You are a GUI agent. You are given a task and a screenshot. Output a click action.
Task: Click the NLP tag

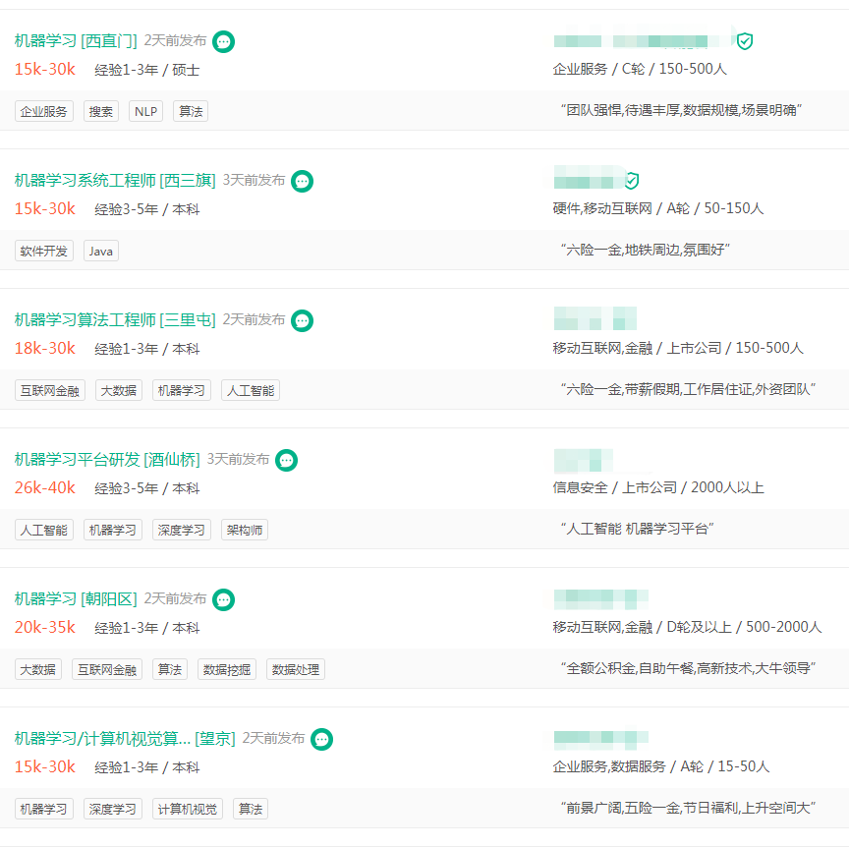point(145,111)
